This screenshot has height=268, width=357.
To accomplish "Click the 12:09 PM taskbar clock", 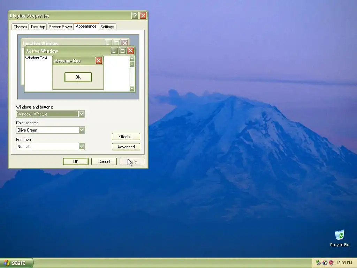I will pos(344,263).
